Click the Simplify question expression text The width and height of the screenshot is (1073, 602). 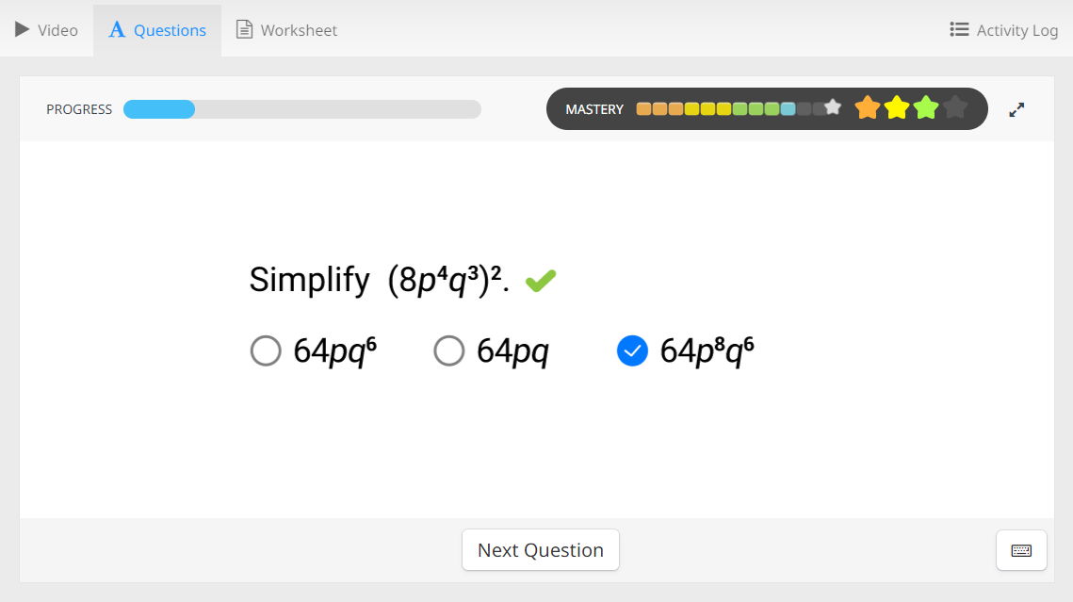coord(379,280)
